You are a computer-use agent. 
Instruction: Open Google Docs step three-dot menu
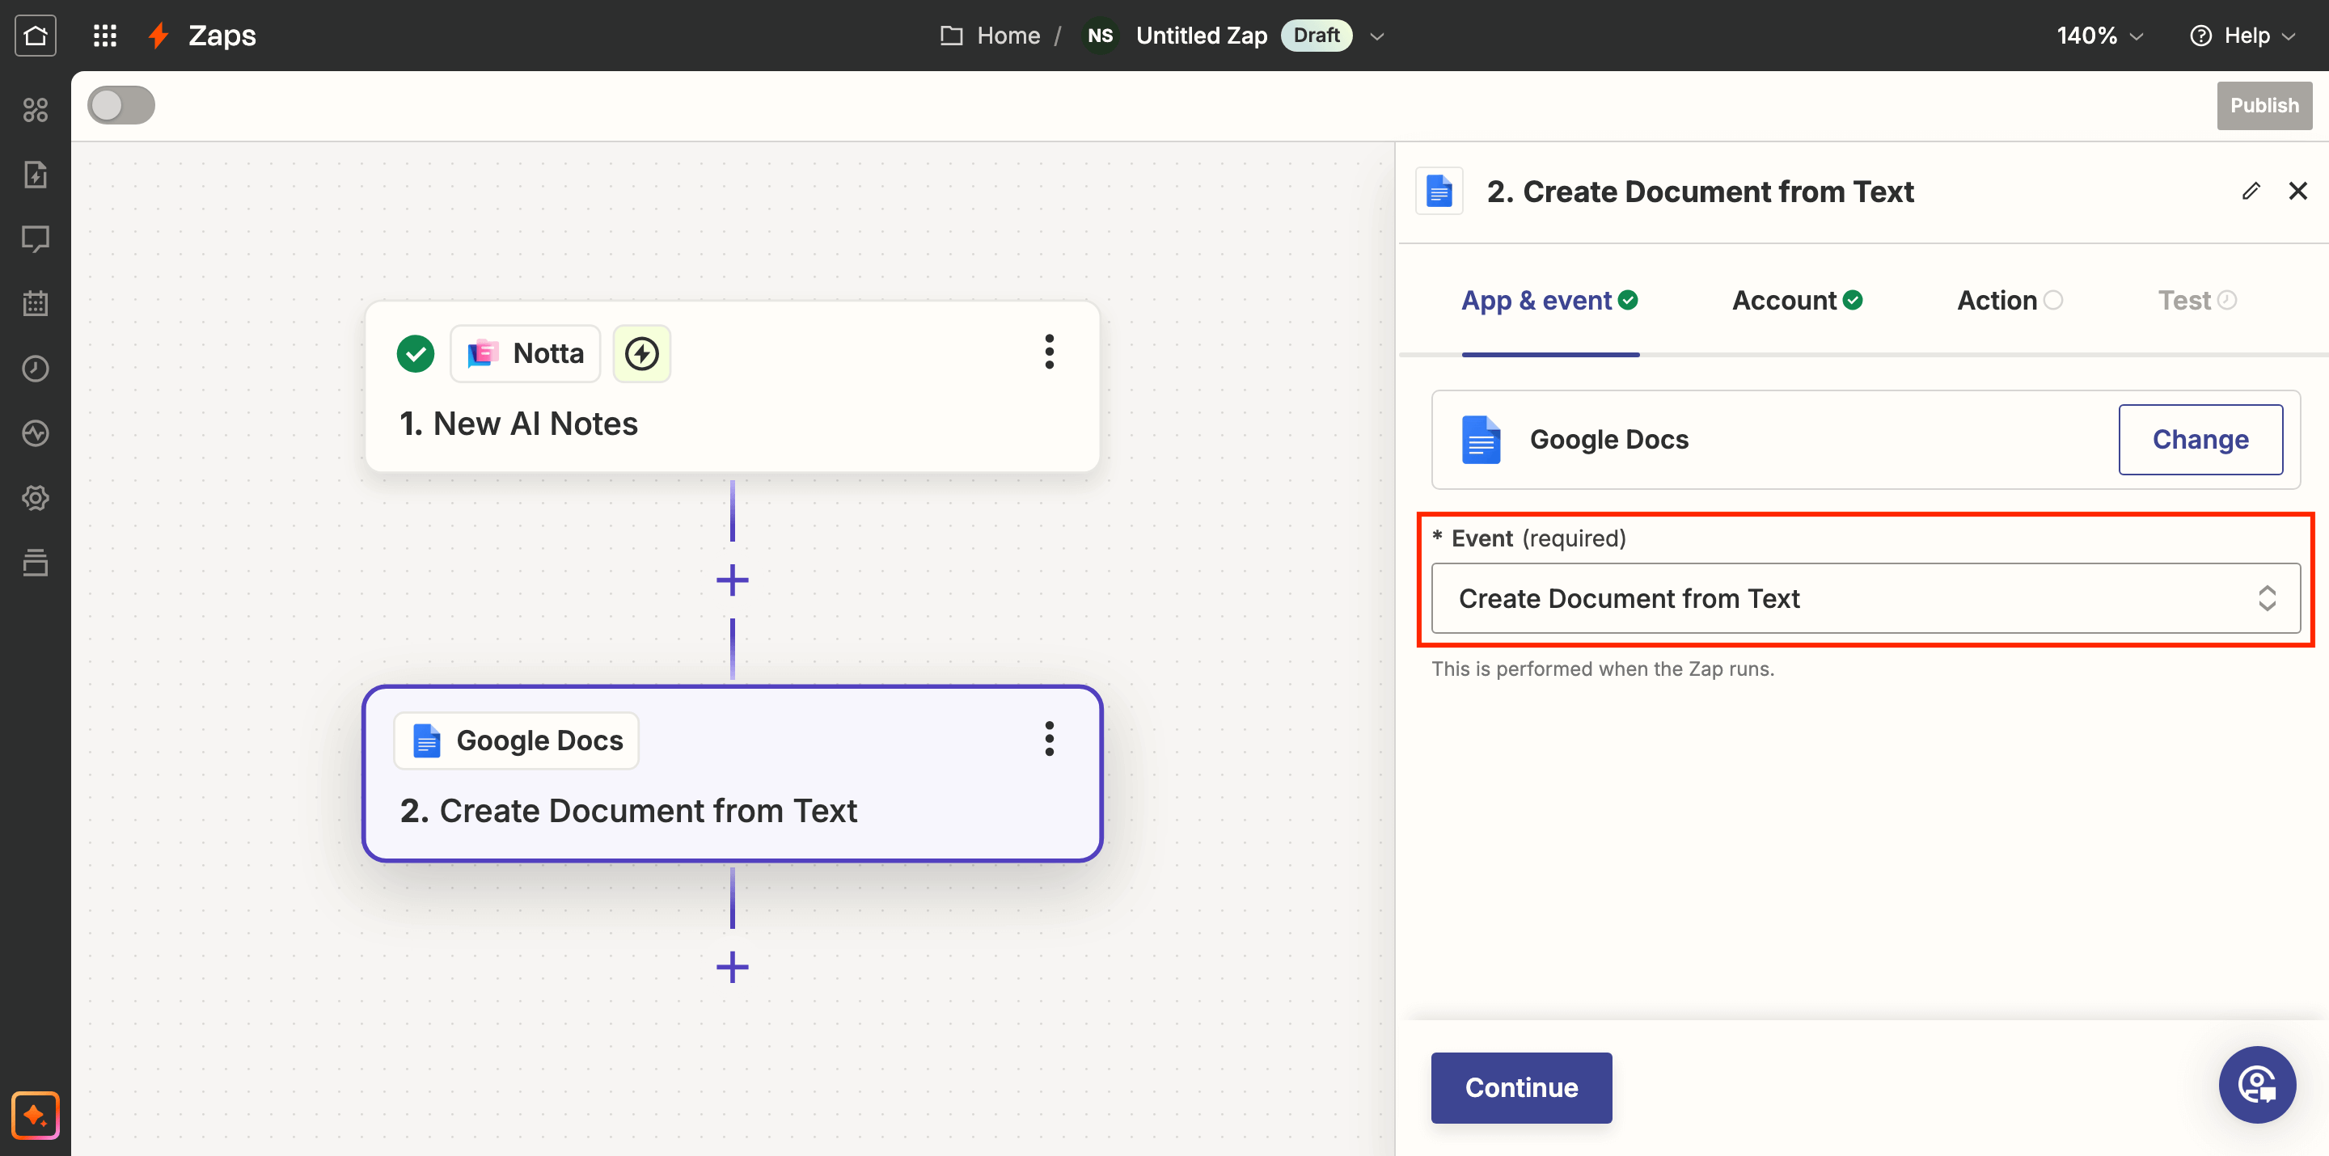(x=1050, y=738)
